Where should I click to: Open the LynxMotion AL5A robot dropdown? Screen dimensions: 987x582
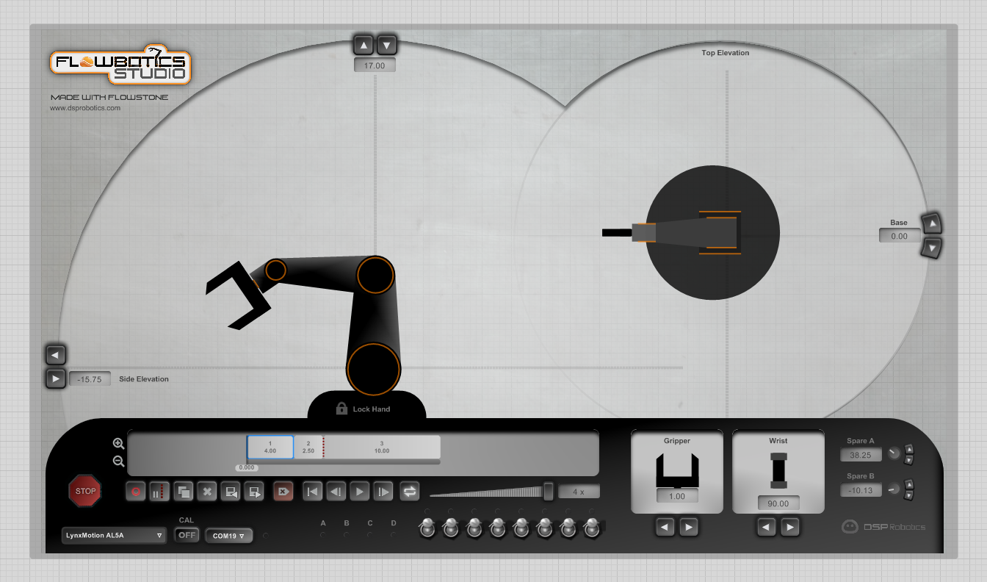point(115,536)
